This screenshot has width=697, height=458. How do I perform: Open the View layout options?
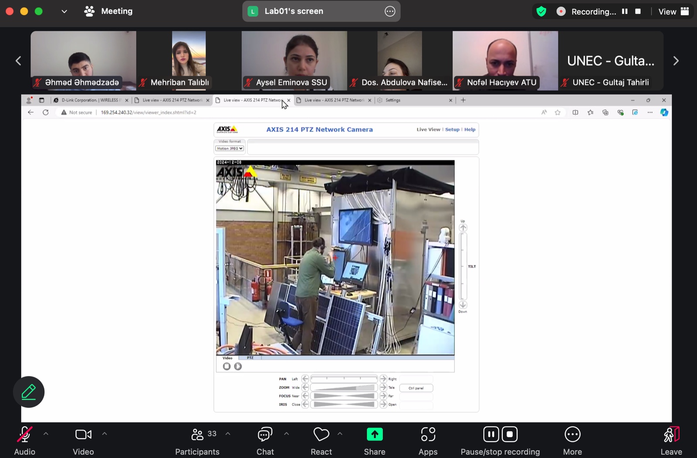(x=673, y=11)
